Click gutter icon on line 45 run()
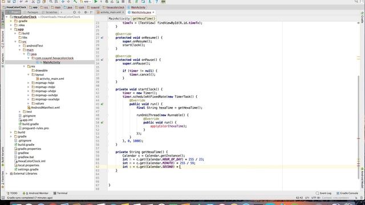 pyautogui.click(x=102, y=104)
